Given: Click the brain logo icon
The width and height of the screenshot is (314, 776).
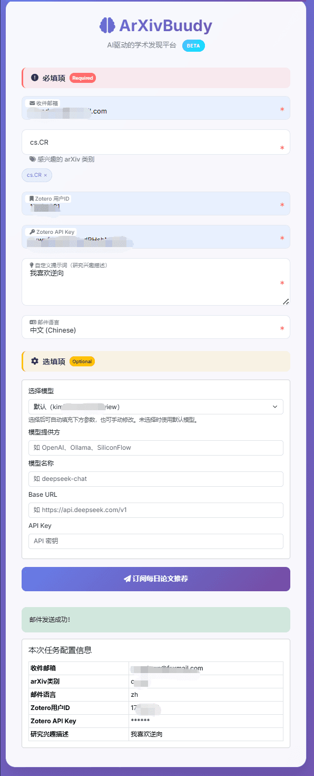Looking at the screenshot, I should click(107, 25).
